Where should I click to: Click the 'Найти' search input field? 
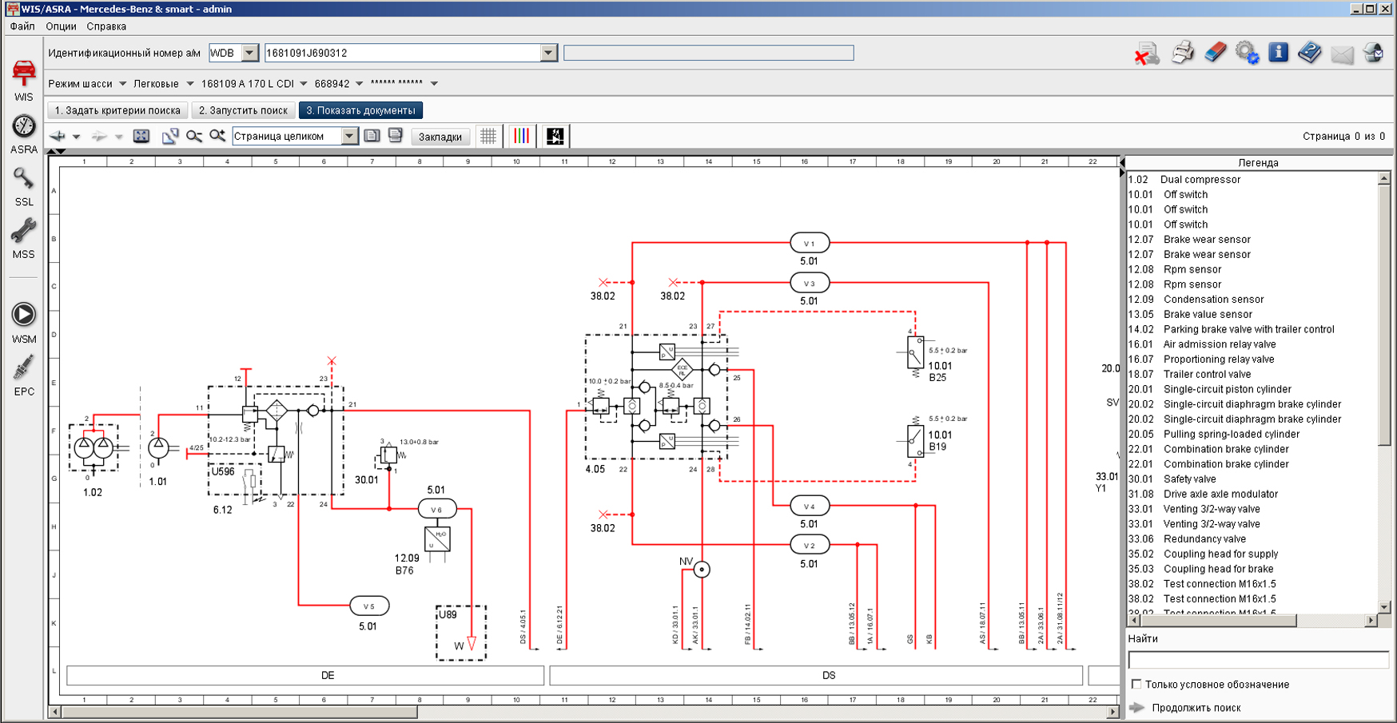pos(1257,660)
